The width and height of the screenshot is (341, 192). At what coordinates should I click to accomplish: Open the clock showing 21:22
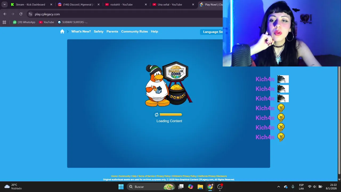[331, 187]
